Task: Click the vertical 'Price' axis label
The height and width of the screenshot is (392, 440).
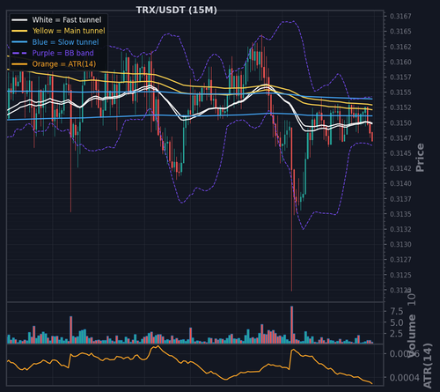Action: 420,158
